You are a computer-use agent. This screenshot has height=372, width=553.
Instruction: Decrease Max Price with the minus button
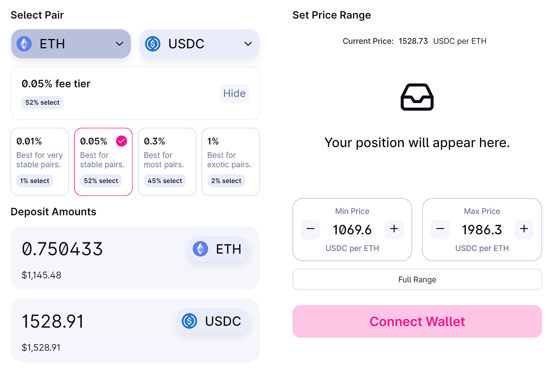(x=440, y=229)
